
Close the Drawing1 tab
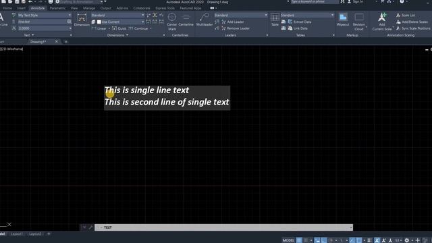point(57,42)
